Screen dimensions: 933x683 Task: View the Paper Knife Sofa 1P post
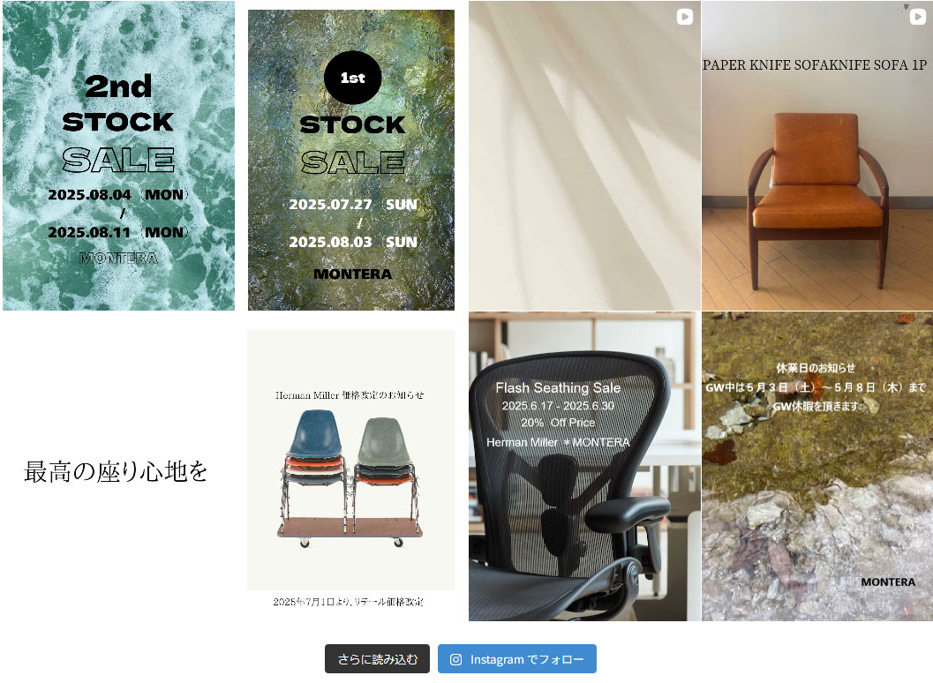coord(817,155)
